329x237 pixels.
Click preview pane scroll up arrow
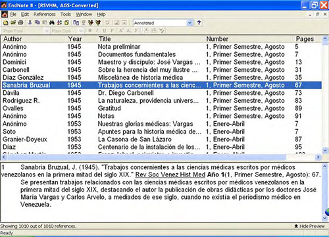[x=325, y=167]
